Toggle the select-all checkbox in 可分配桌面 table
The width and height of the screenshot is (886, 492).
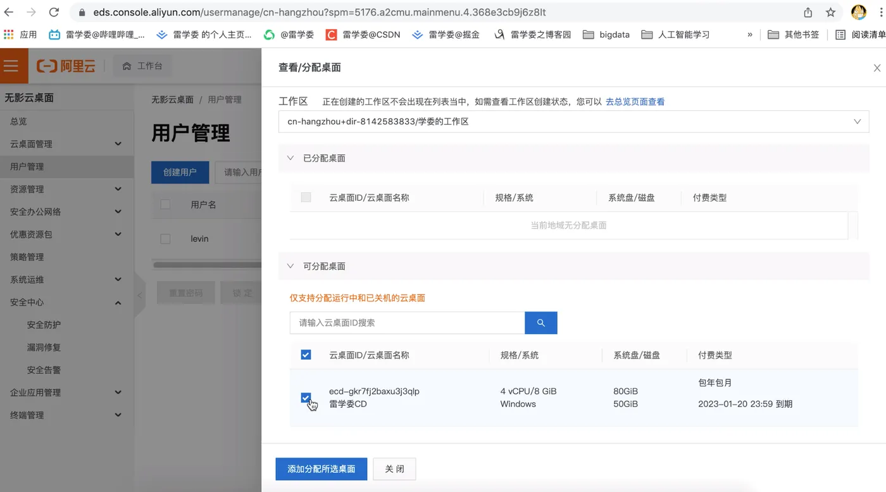coord(306,355)
